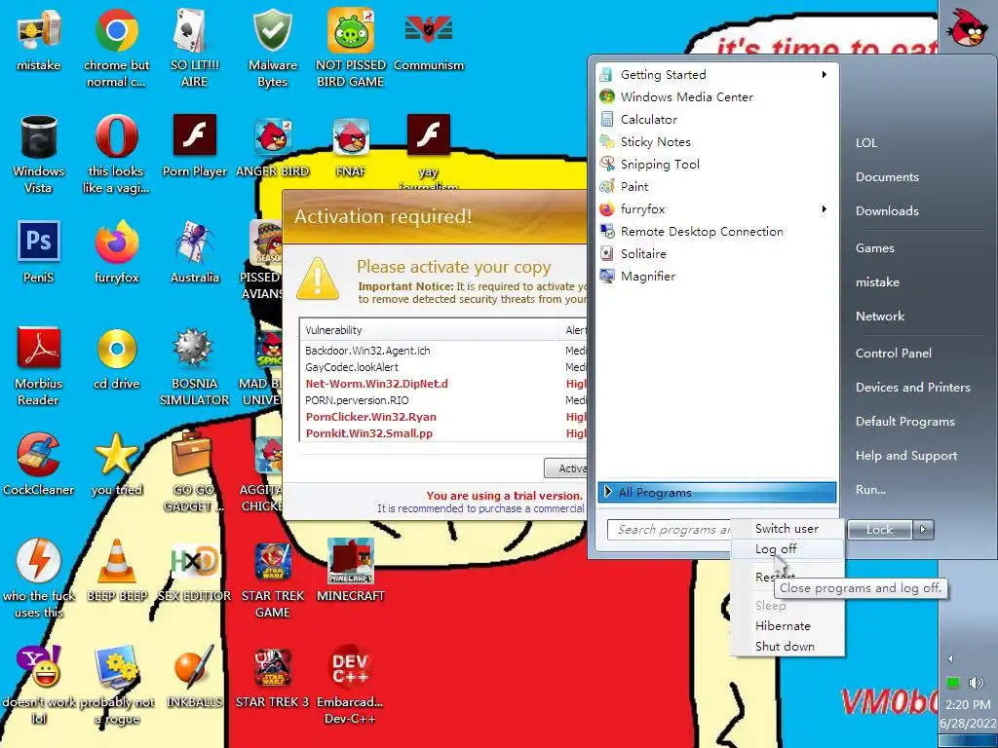998x748 pixels.
Task: Click the Lock button
Action: pos(880,529)
